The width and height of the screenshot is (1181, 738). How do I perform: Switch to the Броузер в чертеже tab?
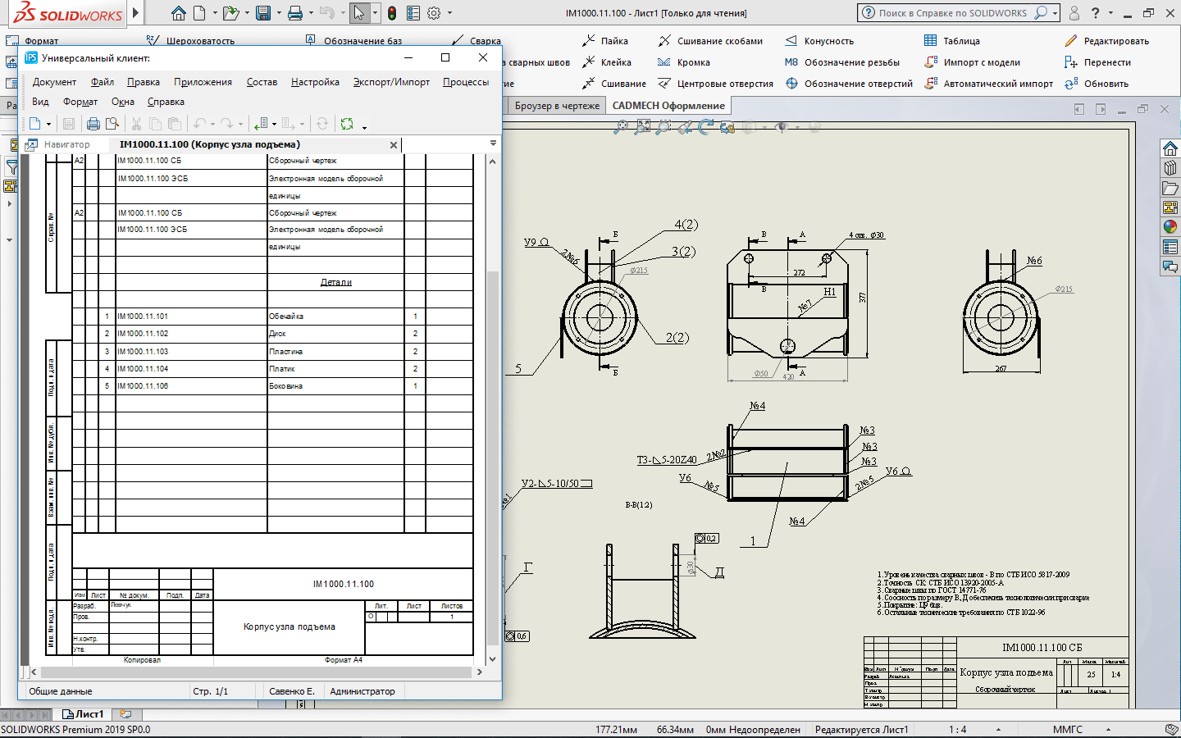point(557,106)
